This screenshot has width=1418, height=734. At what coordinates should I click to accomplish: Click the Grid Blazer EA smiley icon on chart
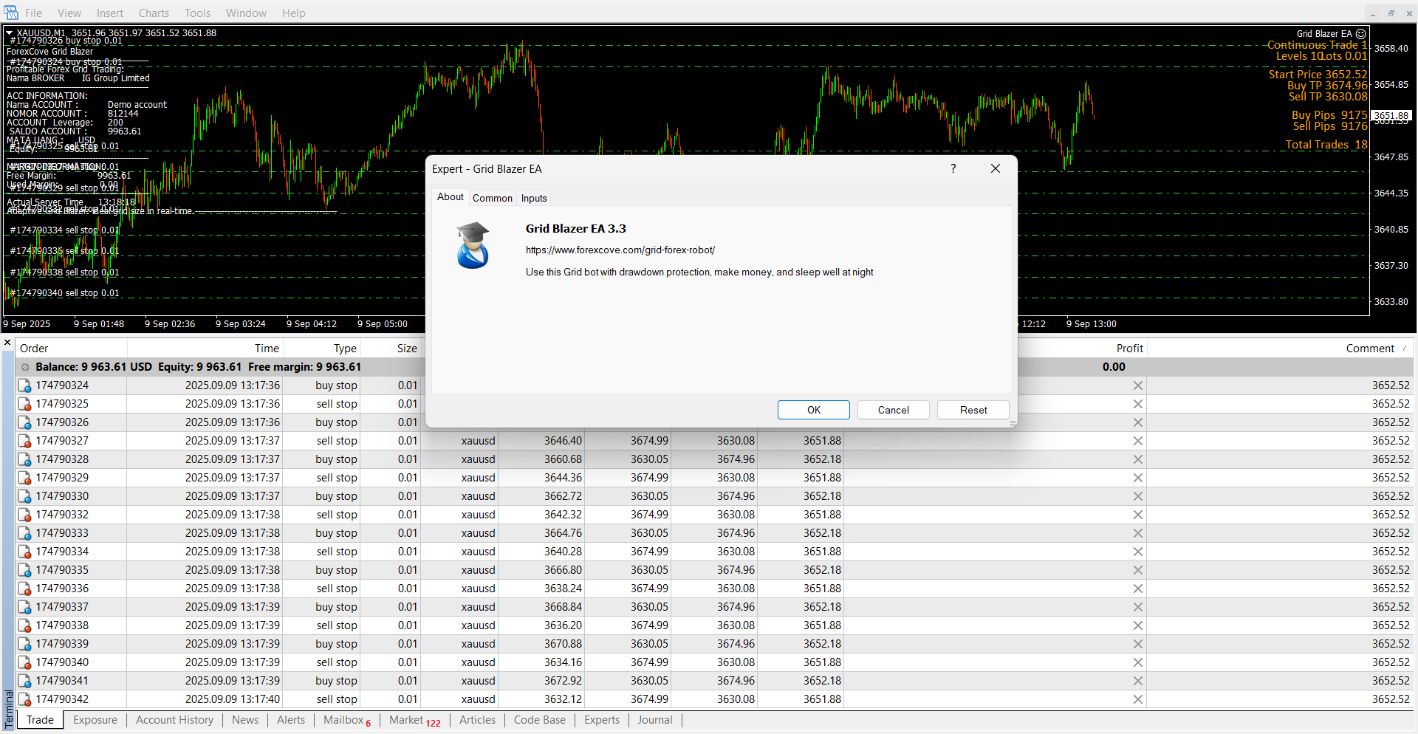(x=1361, y=34)
